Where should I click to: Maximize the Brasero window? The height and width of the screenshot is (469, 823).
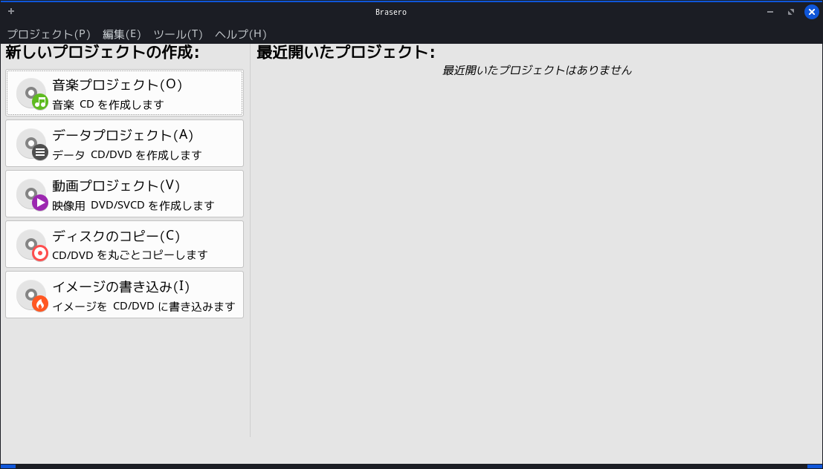791,12
